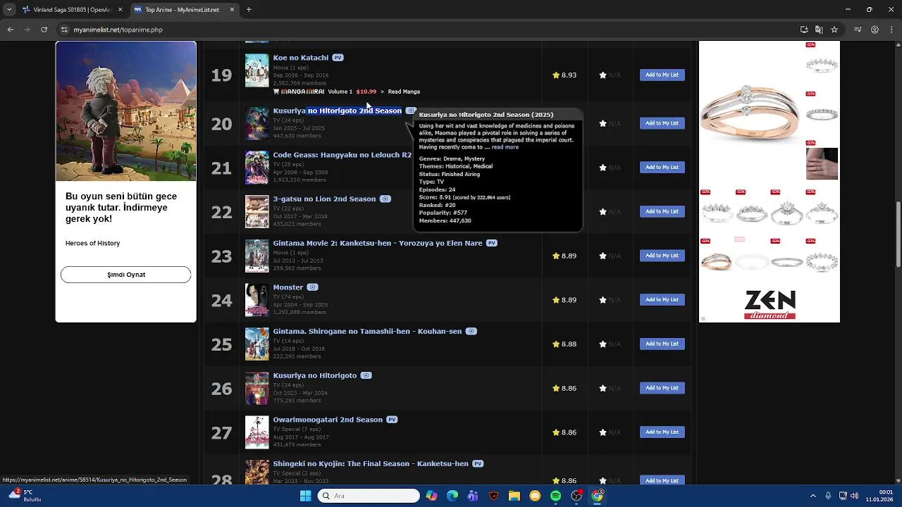The width and height of the screenshot is (902, 507).
Task: Click the read more link in the tooltip
Action: tap(505, 147)
